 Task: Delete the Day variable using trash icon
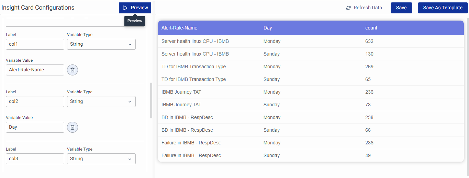(72, 127)
